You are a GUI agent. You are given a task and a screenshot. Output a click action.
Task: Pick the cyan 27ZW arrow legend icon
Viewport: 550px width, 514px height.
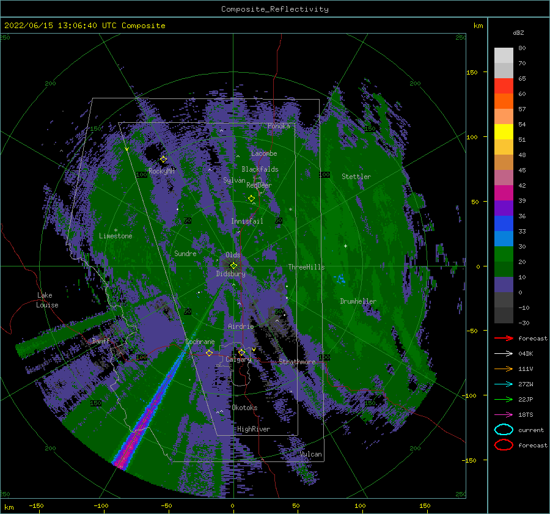504,384
